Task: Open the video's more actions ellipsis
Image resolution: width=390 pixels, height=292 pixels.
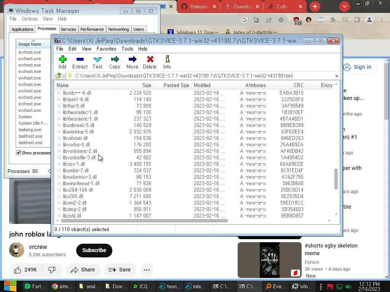Action: (147, 270)
